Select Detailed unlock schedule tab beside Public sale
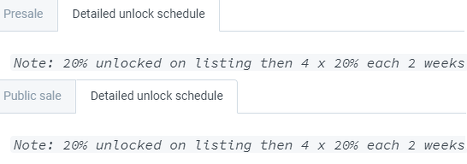467x164 pixels. coord(156,96)
